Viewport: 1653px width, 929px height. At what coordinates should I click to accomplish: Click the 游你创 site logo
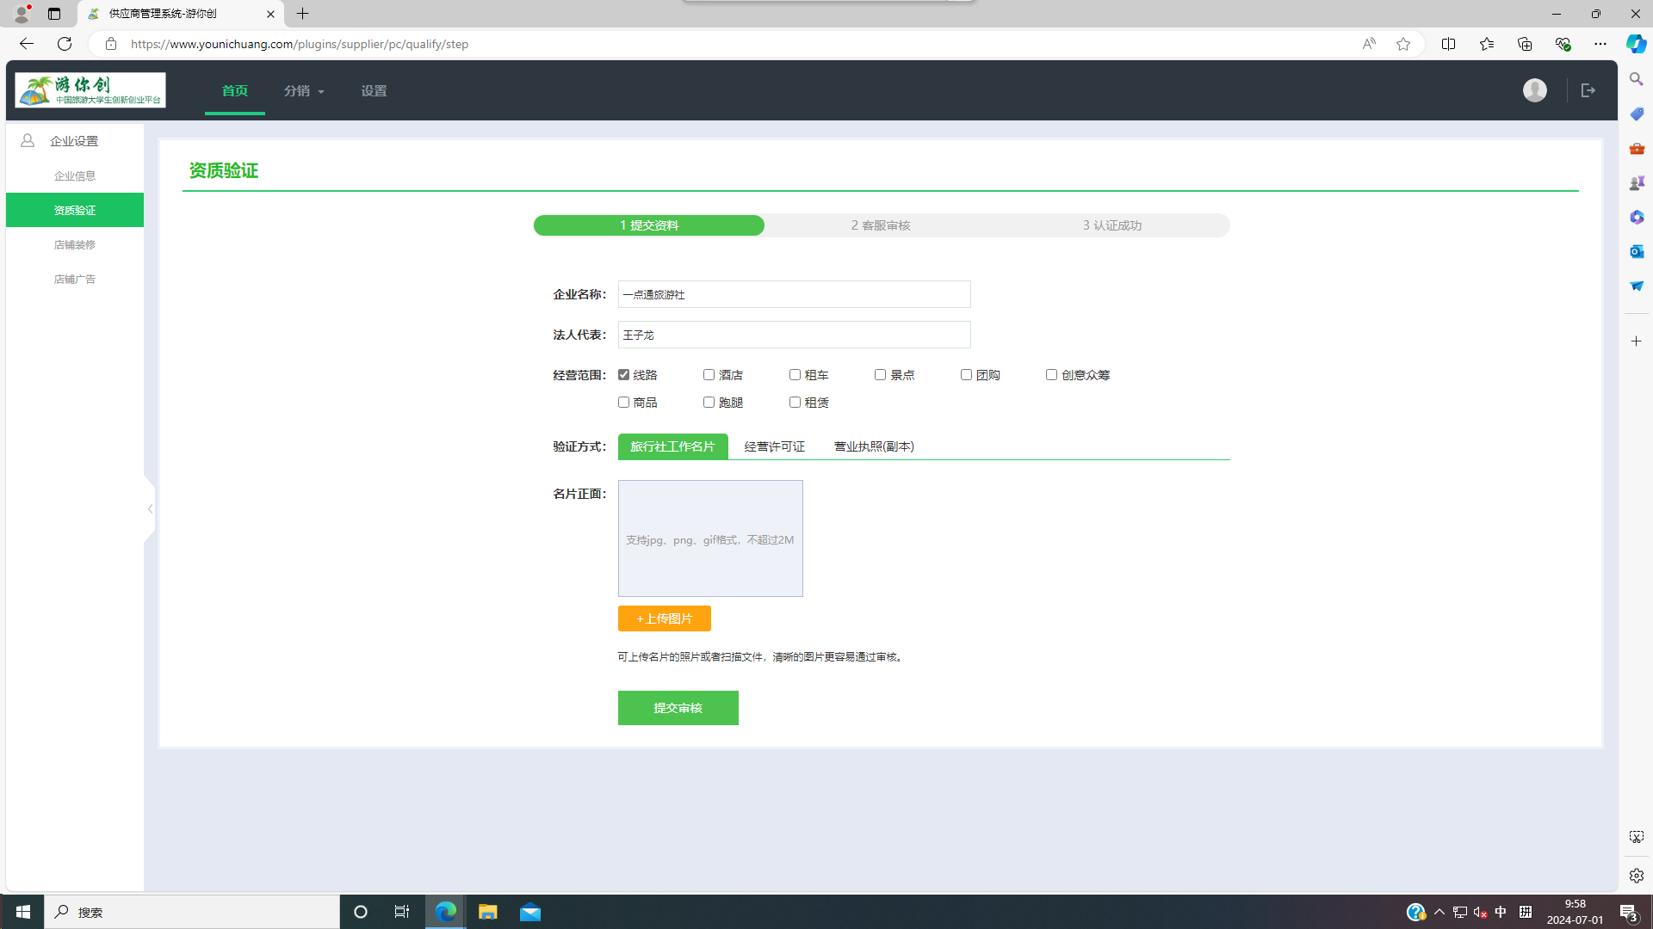pos(90,90)
